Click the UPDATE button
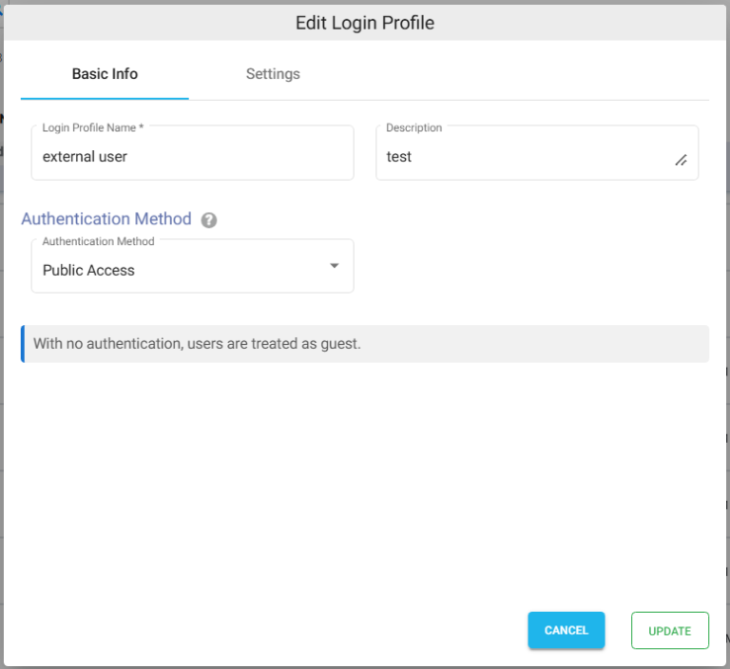Viewport: 730px width, 669px height. tap(670, 630)
